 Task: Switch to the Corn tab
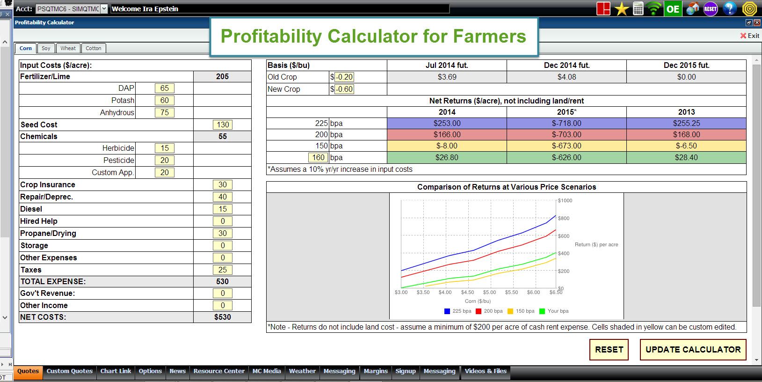26,48
